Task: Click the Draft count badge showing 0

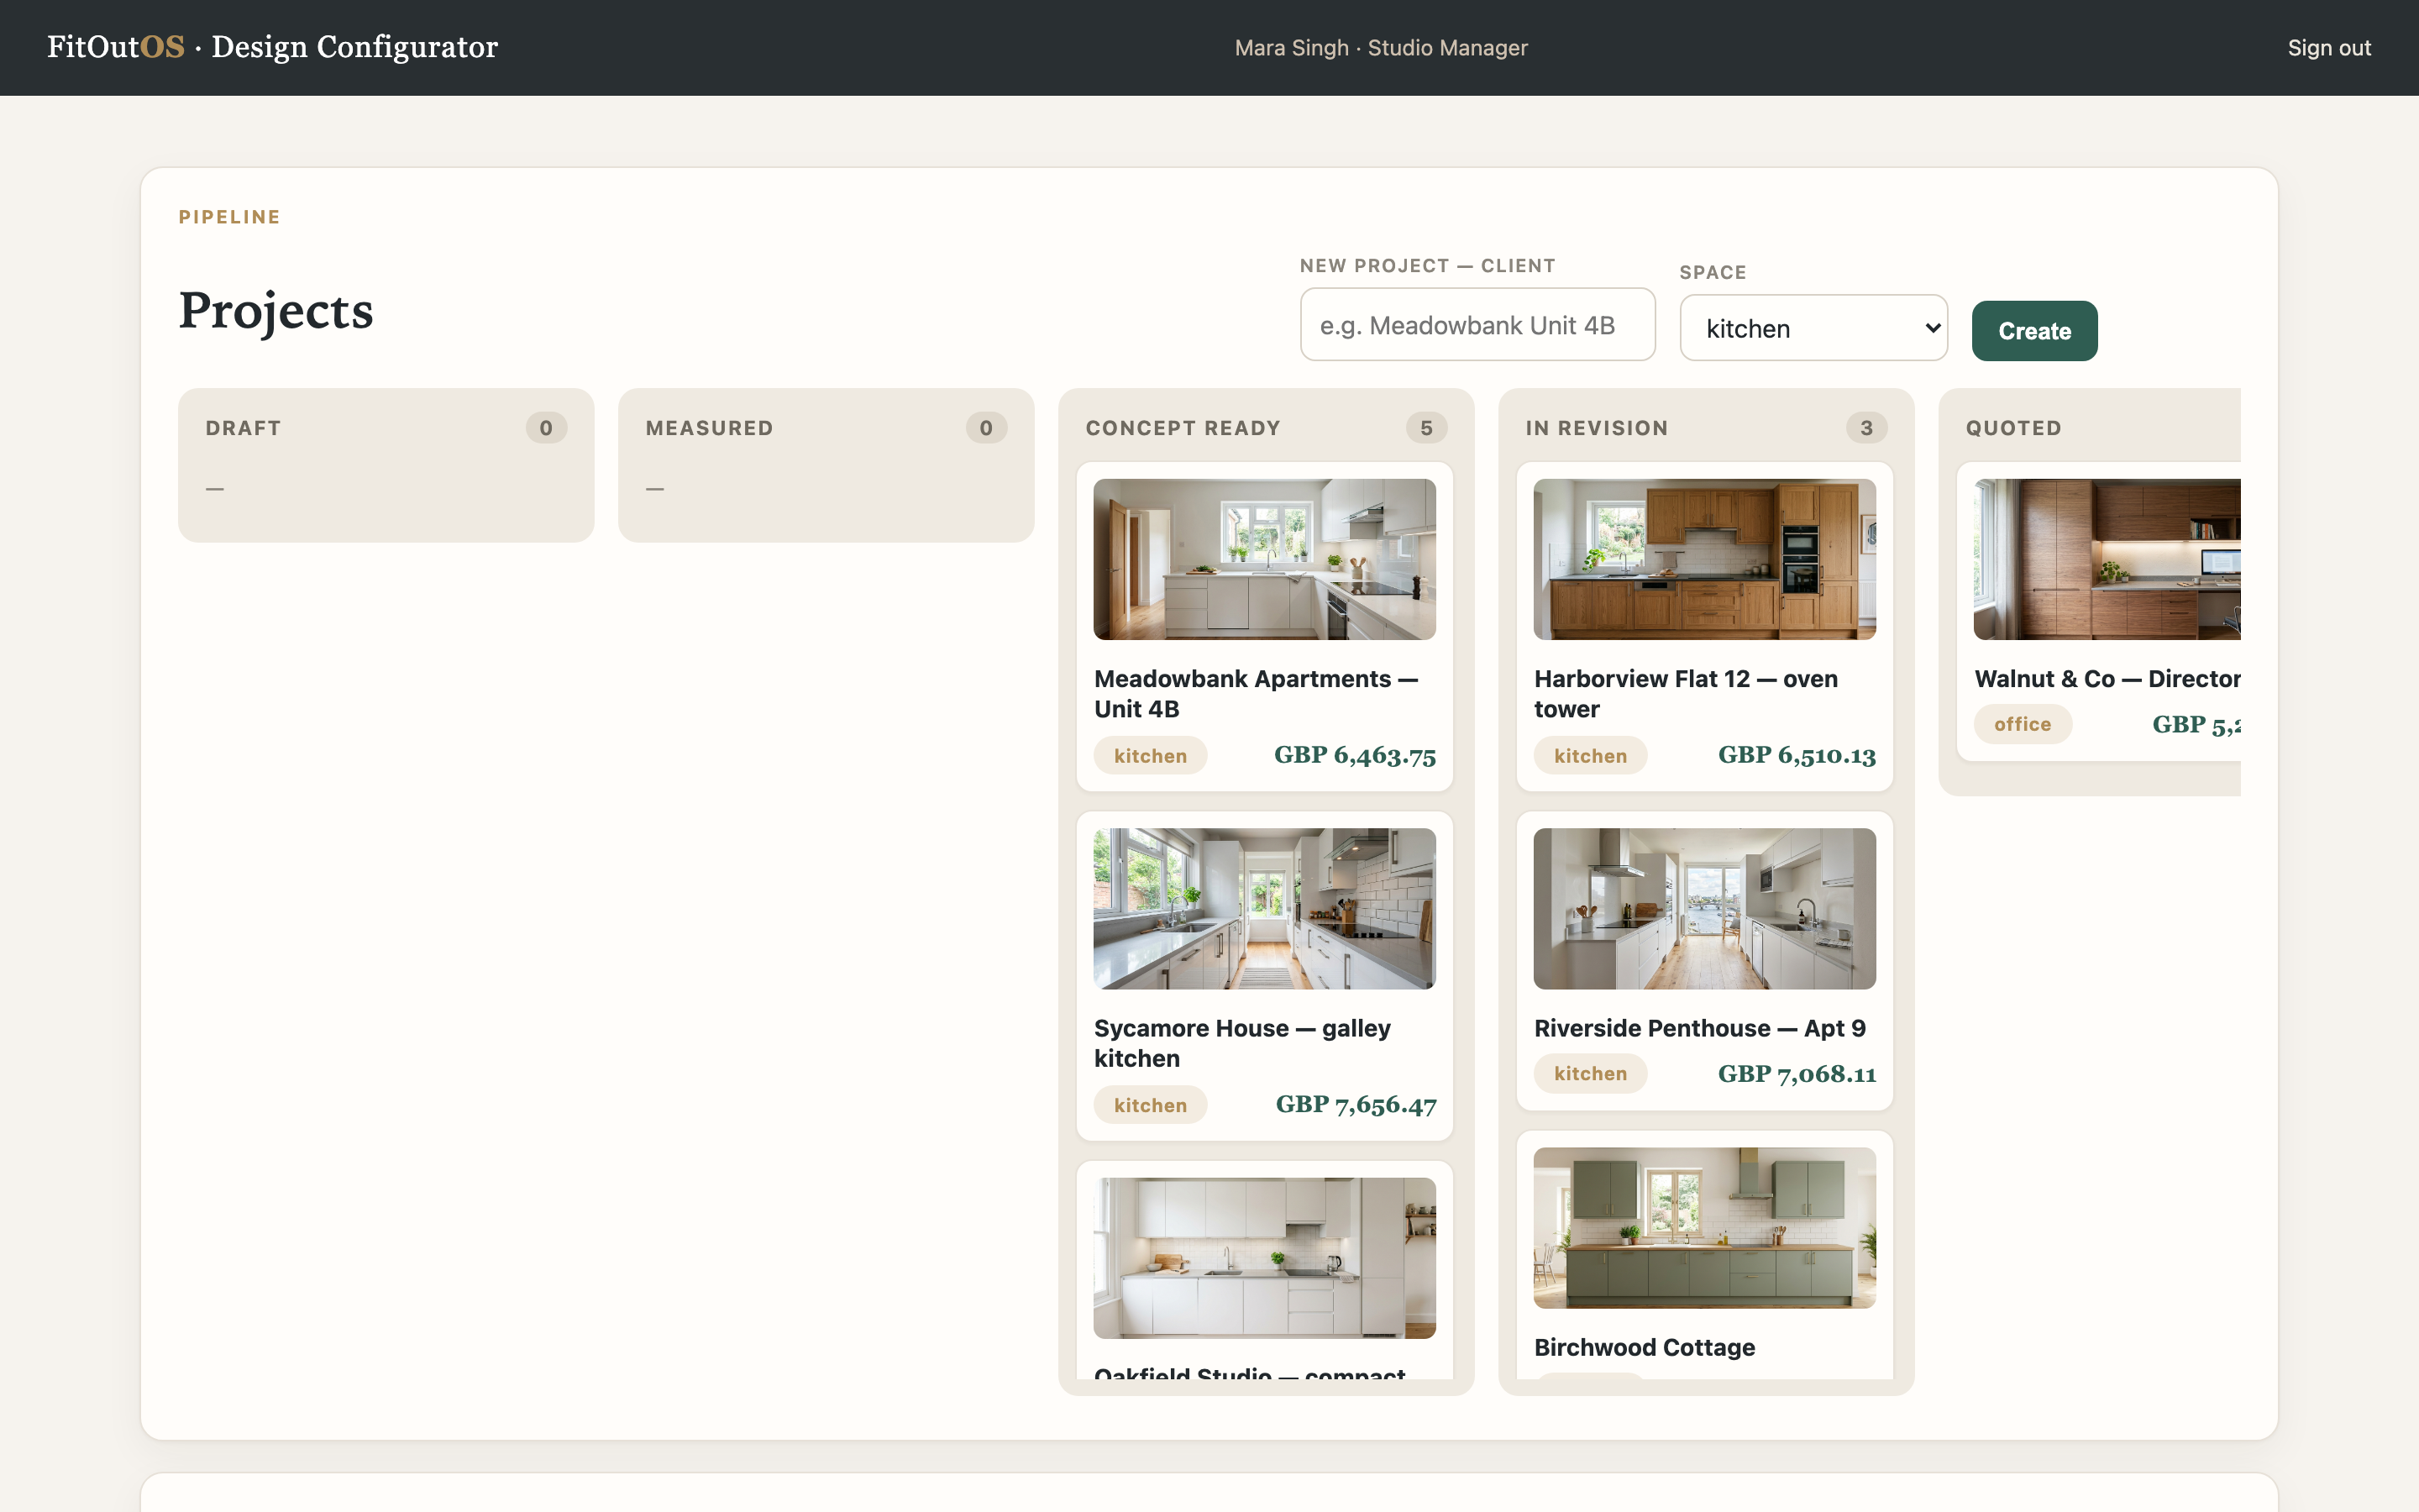Action: point(546,428)
